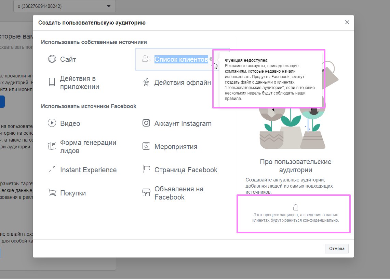Viewport: 390px width, 279px height.
Task: Click the people icon for Список клиентов
Action: [146, 59]
